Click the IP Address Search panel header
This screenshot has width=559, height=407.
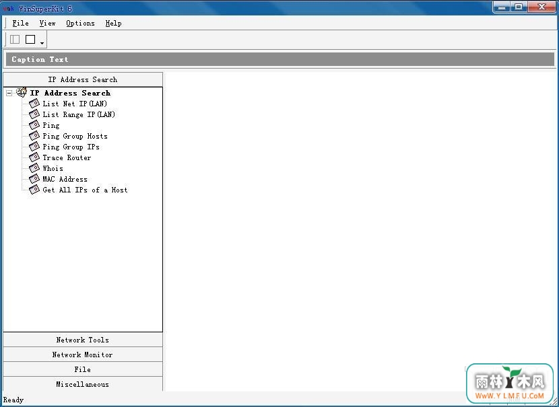click(x=83, y=79)
